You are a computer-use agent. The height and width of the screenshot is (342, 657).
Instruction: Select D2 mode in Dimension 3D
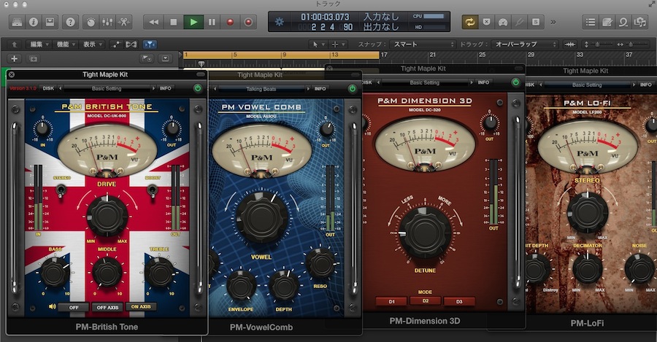pos(426,300)
